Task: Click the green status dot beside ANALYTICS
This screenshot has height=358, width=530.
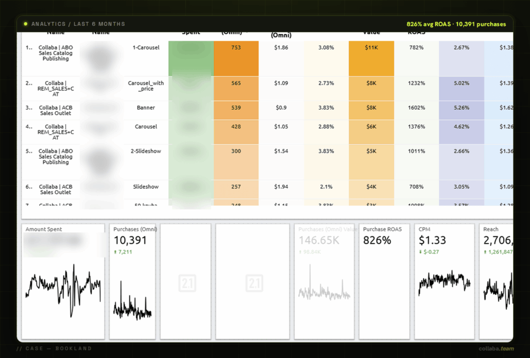Action: pyautogui.click(x=25, y=24)
